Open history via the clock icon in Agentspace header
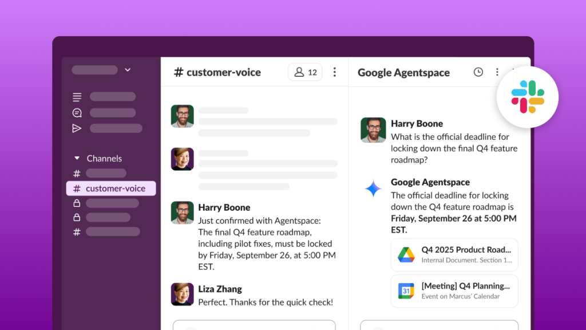Image resolution: width=586 pixels, height=330 pixels. pos(478,72)
